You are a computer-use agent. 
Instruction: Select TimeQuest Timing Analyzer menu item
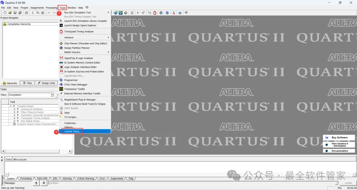point(85,31)
